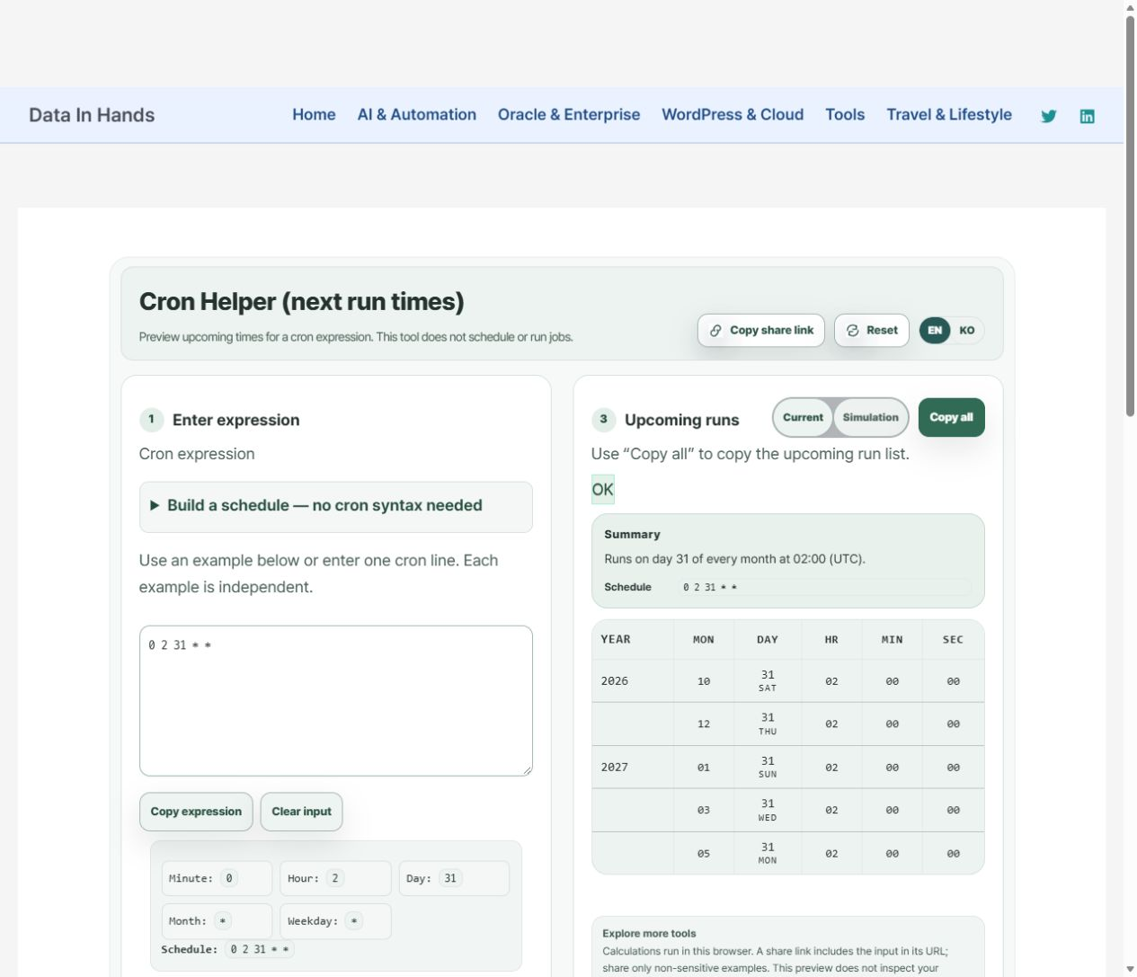The width and height of the screenshot is (1137, 977).
Task: Click the 31 MON day cell
Action: point(768,854)
